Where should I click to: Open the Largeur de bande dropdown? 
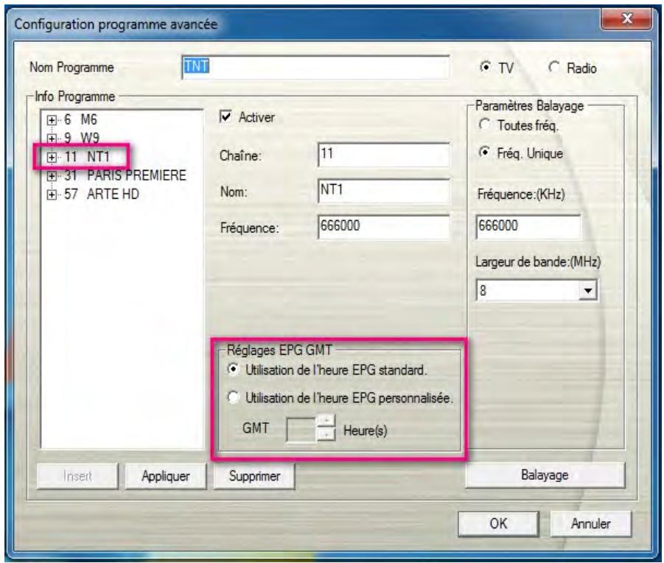click(588, 291)
